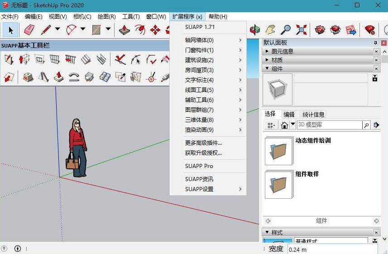This screenshot has height=254, width=388.
Task: Click SUAPP glass curtain wall icon
Action: (55, 59)
